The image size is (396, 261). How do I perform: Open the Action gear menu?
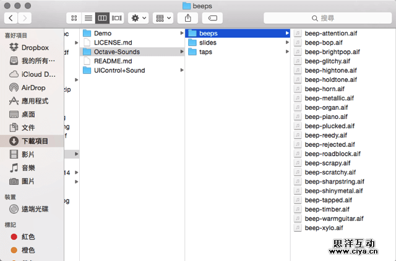pos(138,18)
